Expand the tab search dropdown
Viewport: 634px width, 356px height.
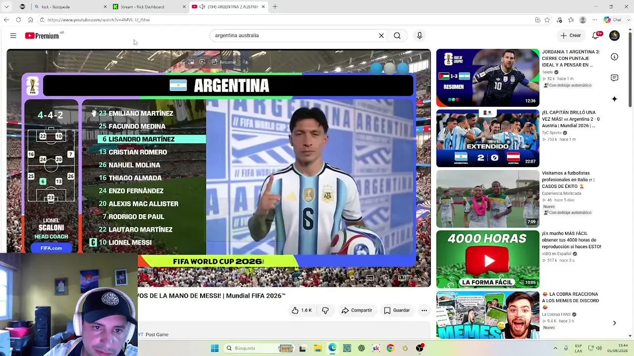click(x=6, y=7)
